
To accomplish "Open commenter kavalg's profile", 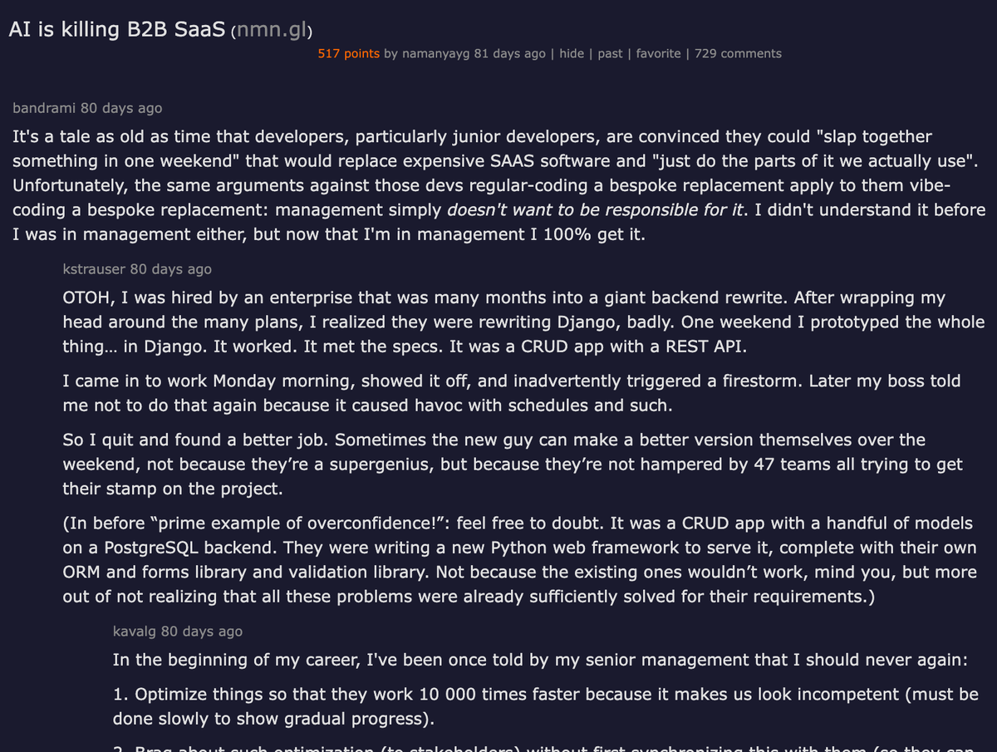I will [x=135, y=632].
